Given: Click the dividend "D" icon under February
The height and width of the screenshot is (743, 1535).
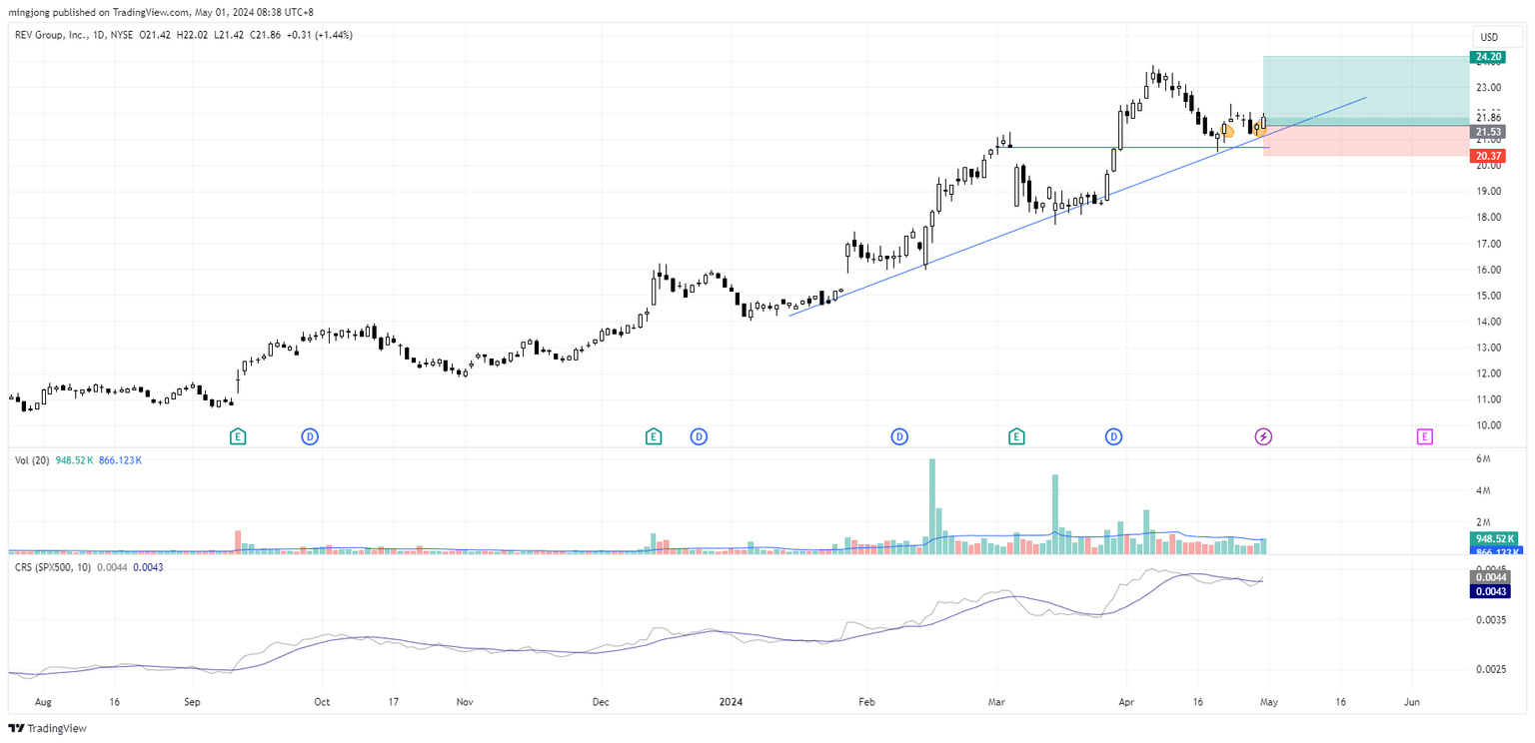Looking at the screenshot, I should (899, 436).
